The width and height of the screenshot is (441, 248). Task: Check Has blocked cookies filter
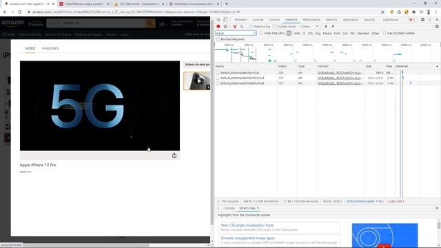click(384, 33)
